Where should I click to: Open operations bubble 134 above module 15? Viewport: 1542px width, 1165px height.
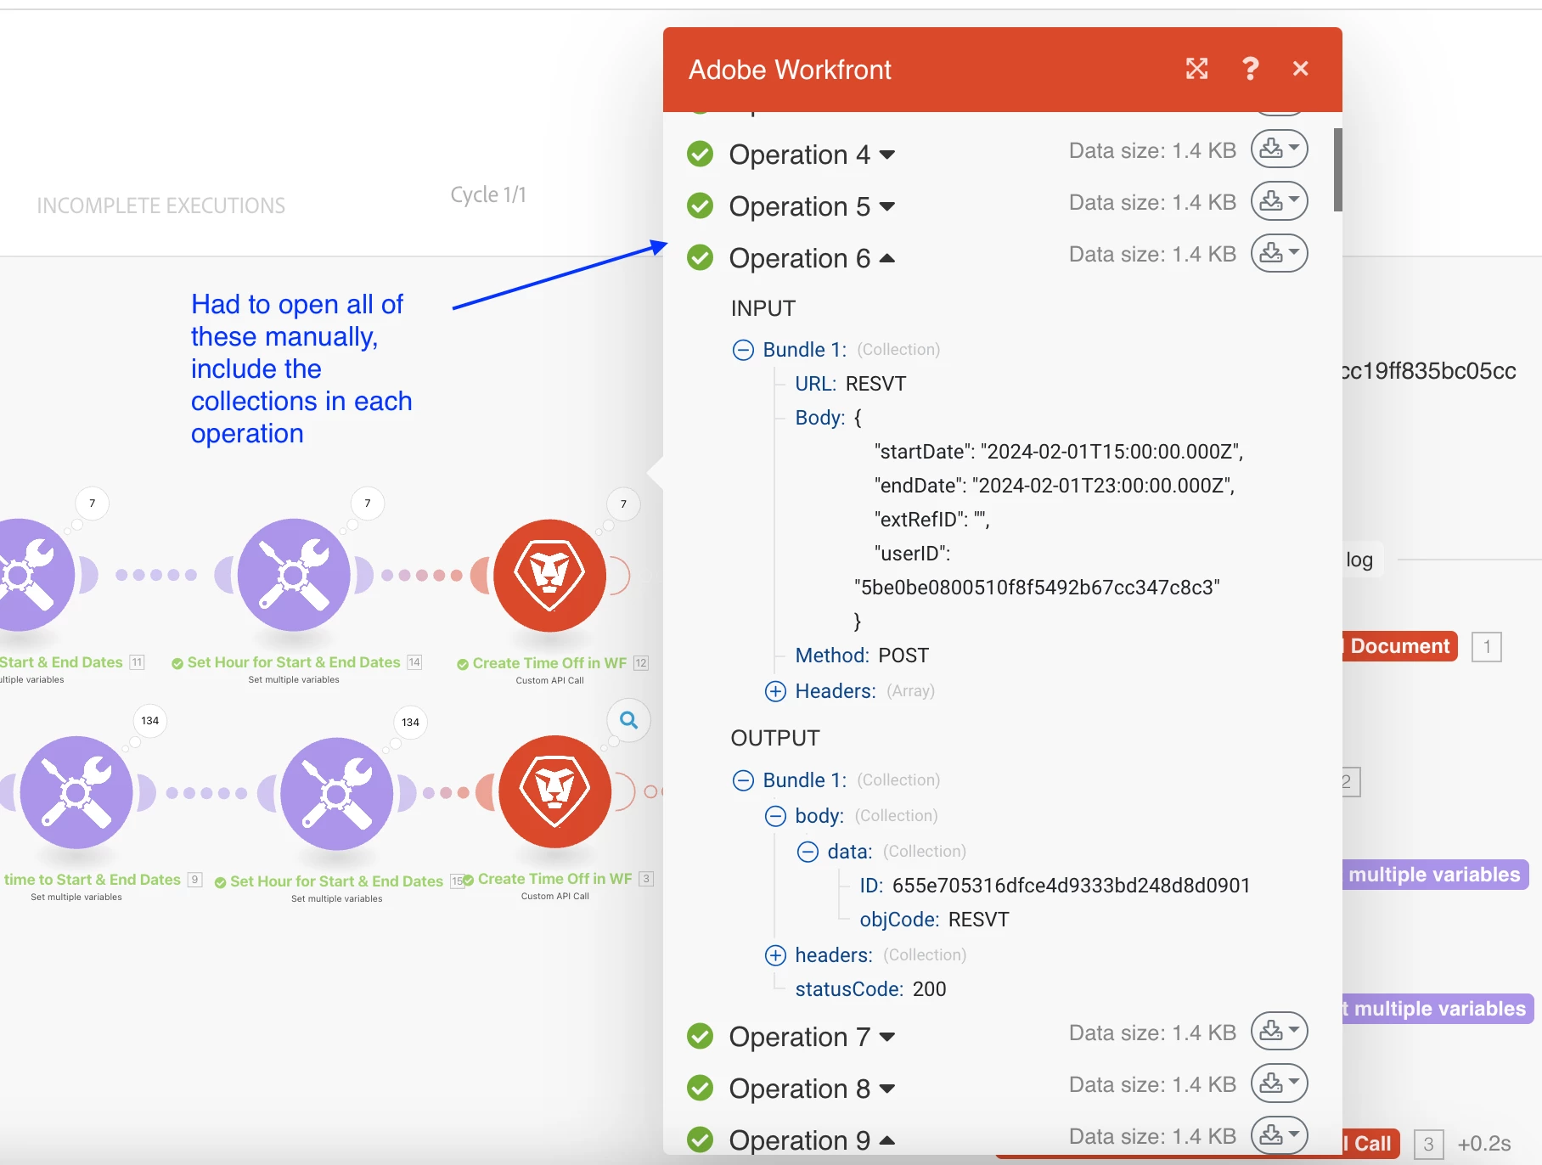pyautogui.click(x=411, y=723)
